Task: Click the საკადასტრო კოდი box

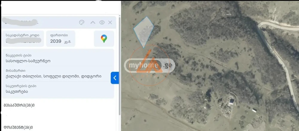Action: pyautogui.click(x=23, y=39)
